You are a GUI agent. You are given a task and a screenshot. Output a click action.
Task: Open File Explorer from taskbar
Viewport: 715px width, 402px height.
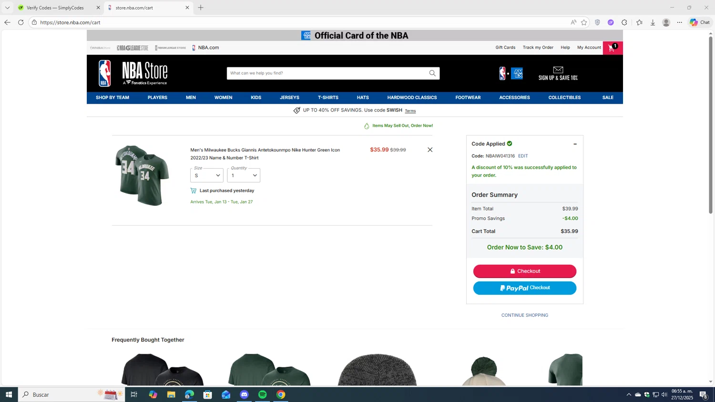point(171,394)
